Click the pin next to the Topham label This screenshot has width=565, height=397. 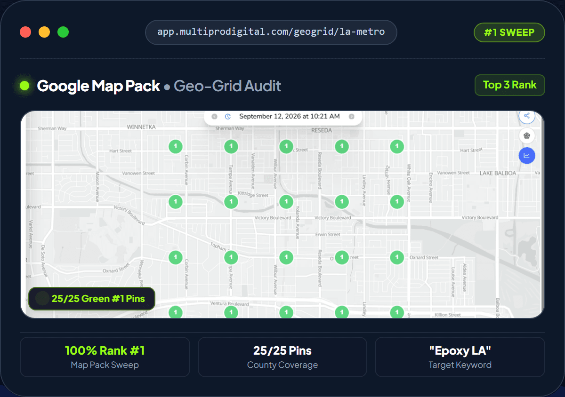[231, 257]
